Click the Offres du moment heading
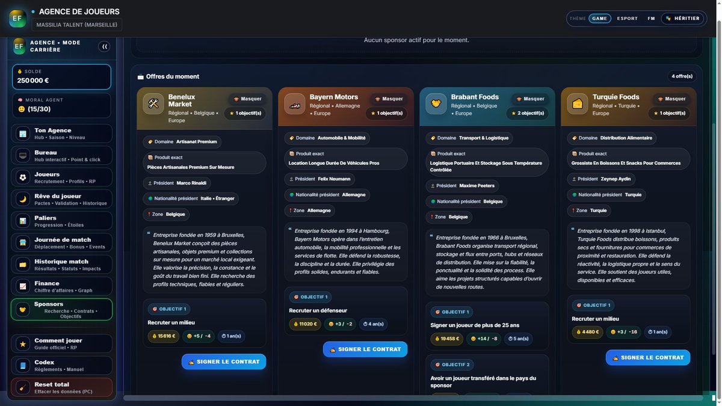The image size is (722, 406). pos(173,76)
